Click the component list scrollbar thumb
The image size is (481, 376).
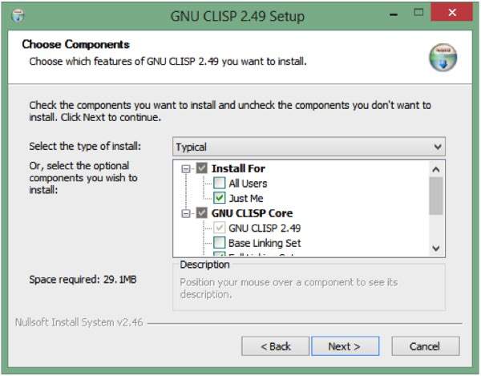[436, 196]
